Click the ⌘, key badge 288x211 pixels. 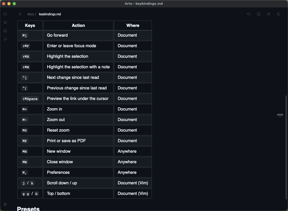coord(25,172)
